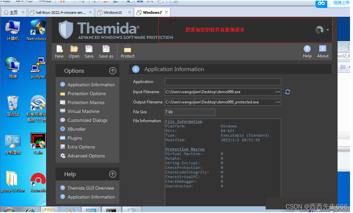Viewport: 353px width, 213px height.
Task: Open the dropdown arrow beside the Themida header logo
Action: [328, 30]
